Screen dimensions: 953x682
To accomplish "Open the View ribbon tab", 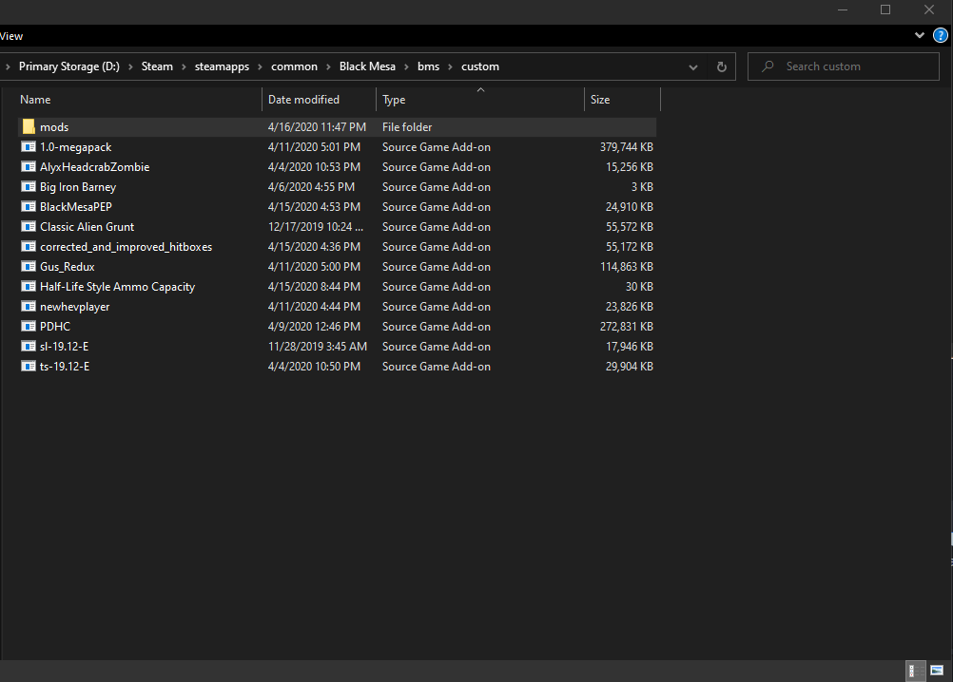I will 11,36.
